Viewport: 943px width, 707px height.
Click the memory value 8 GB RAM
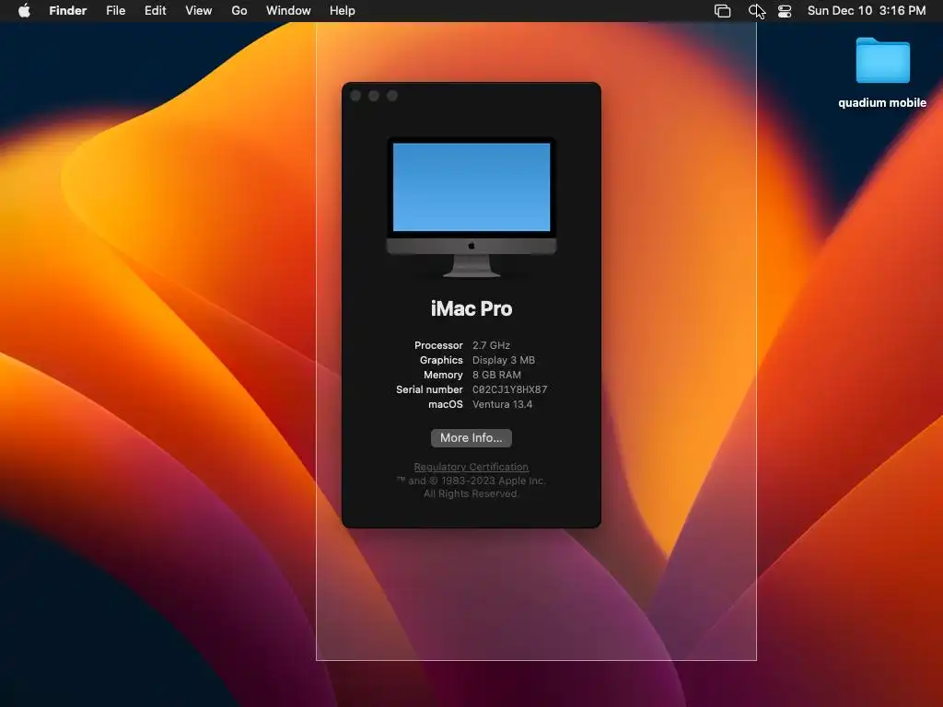click(x=496, y=375)
